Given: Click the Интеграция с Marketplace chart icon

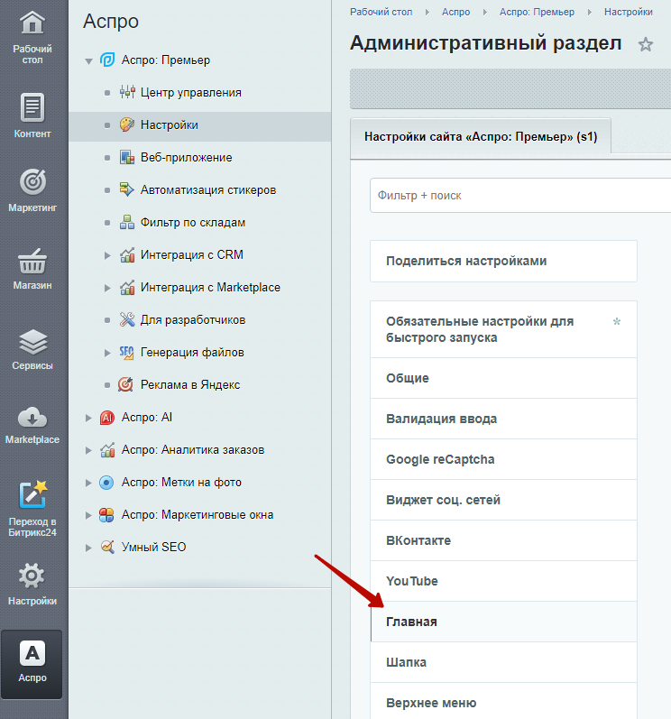Looking at the screenshot, I should click(x=127, y=287).
